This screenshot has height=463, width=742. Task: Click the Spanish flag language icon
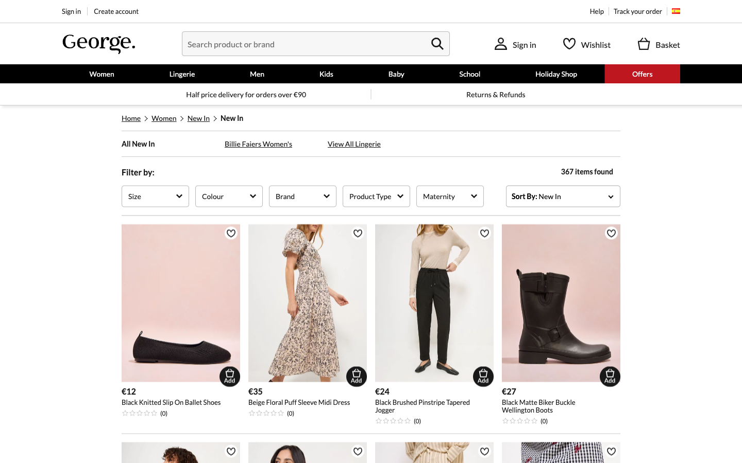pos(676,11)
